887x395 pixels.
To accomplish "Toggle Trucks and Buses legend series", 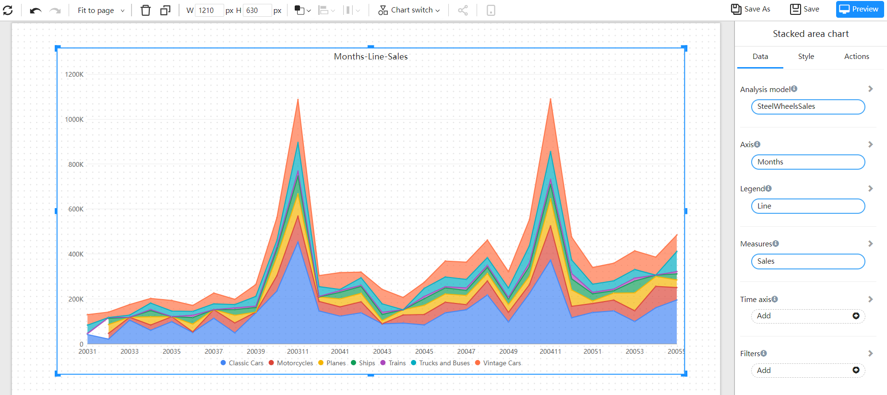I will pos(440,363).
